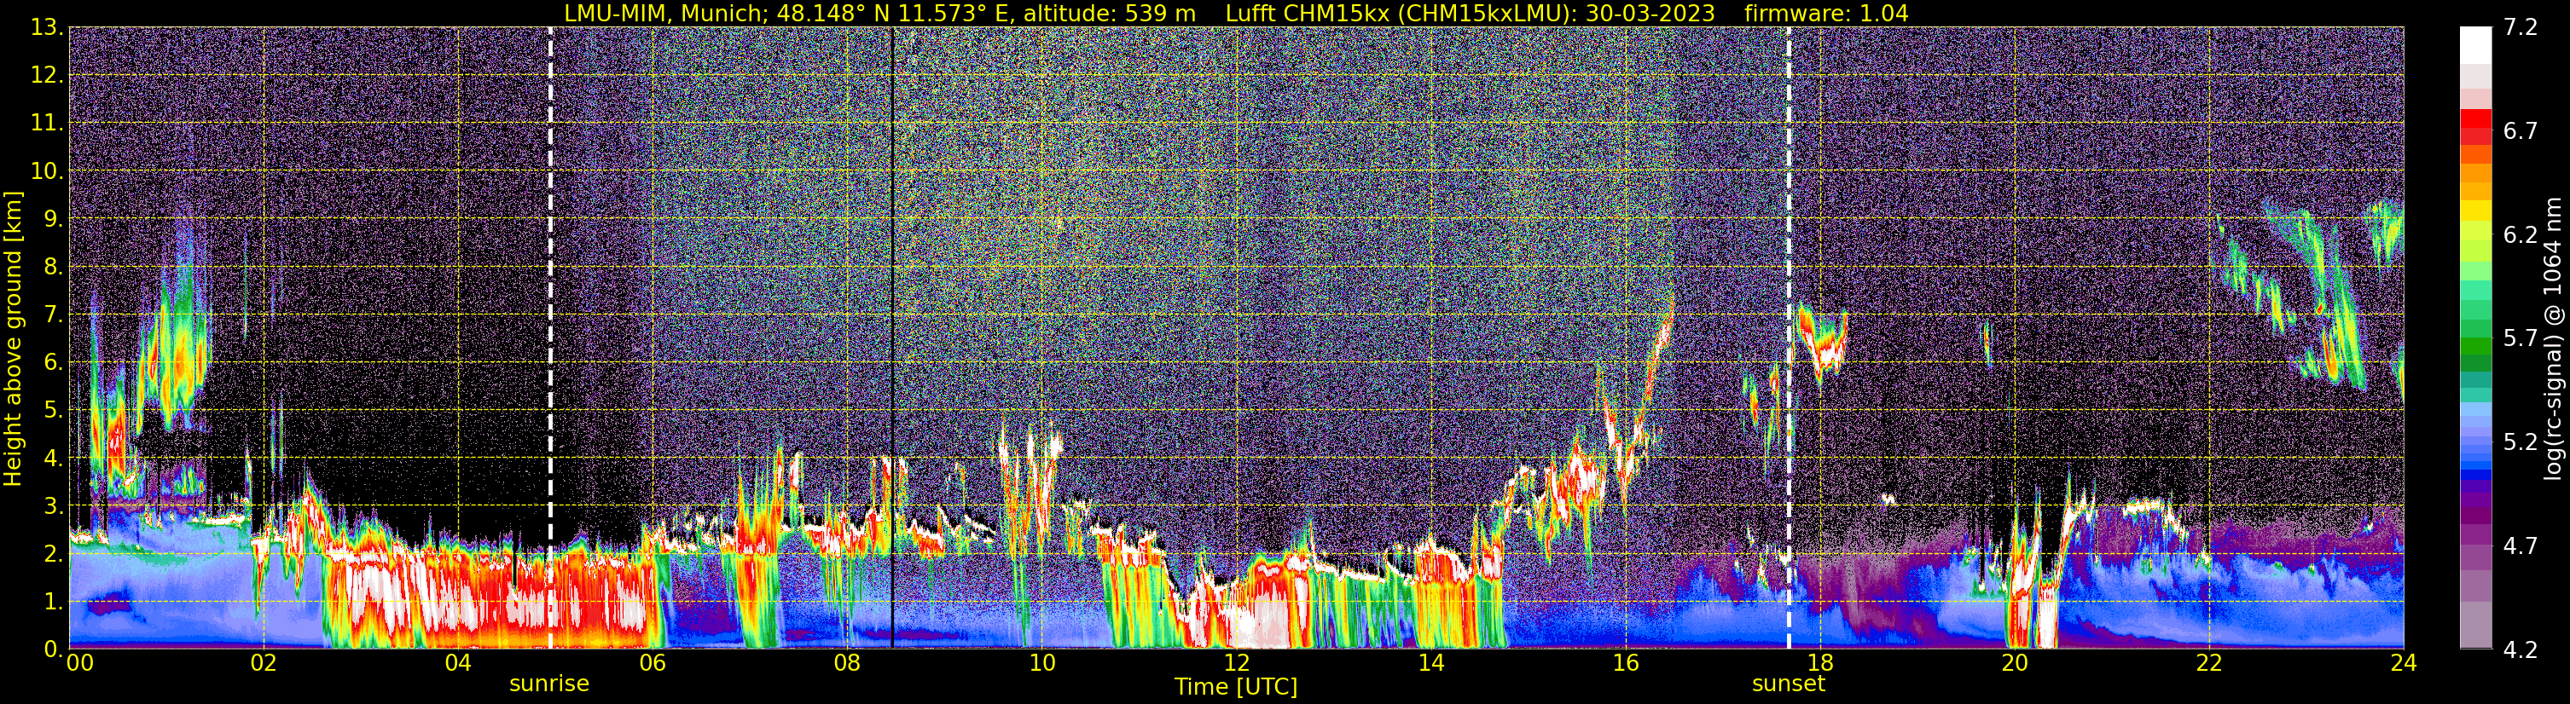
Task: Click the '16' tick on the time axis
Action: click(x=1625, y=664)
